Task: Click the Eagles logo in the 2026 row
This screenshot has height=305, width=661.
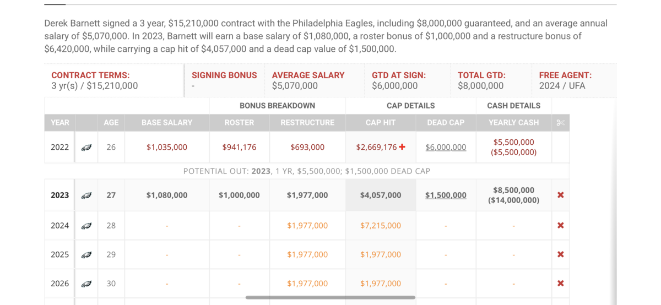Action: pos(86,284)
